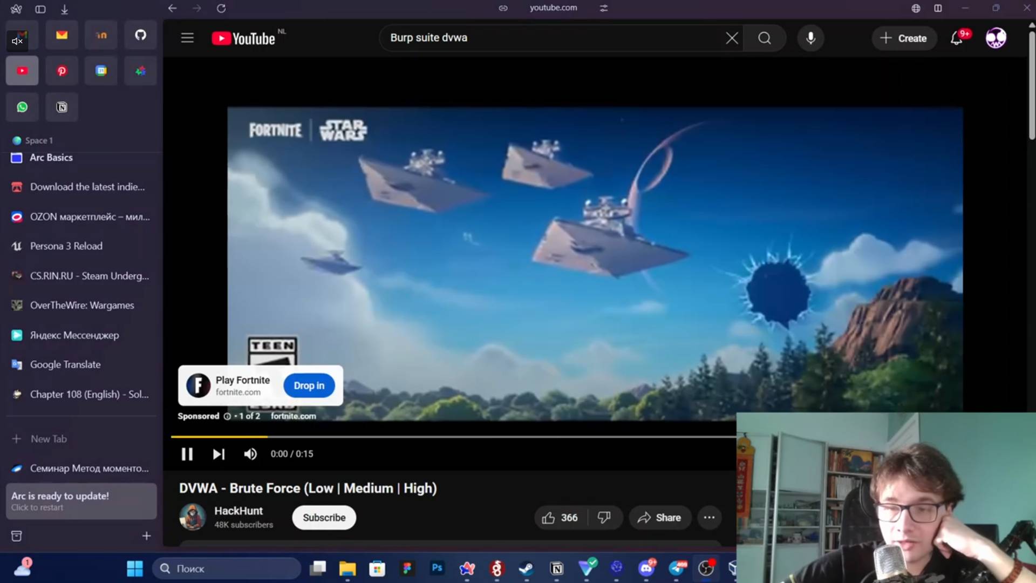Click the ad info icon beside Sponsored
Screen dimensions: 1036x583
pyautogui.click(x=227, y=416)
